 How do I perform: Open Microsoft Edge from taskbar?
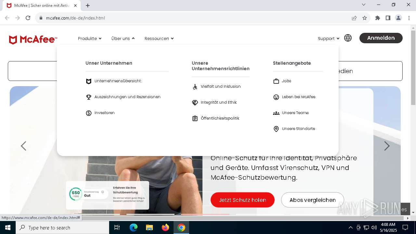click(134, 227)
